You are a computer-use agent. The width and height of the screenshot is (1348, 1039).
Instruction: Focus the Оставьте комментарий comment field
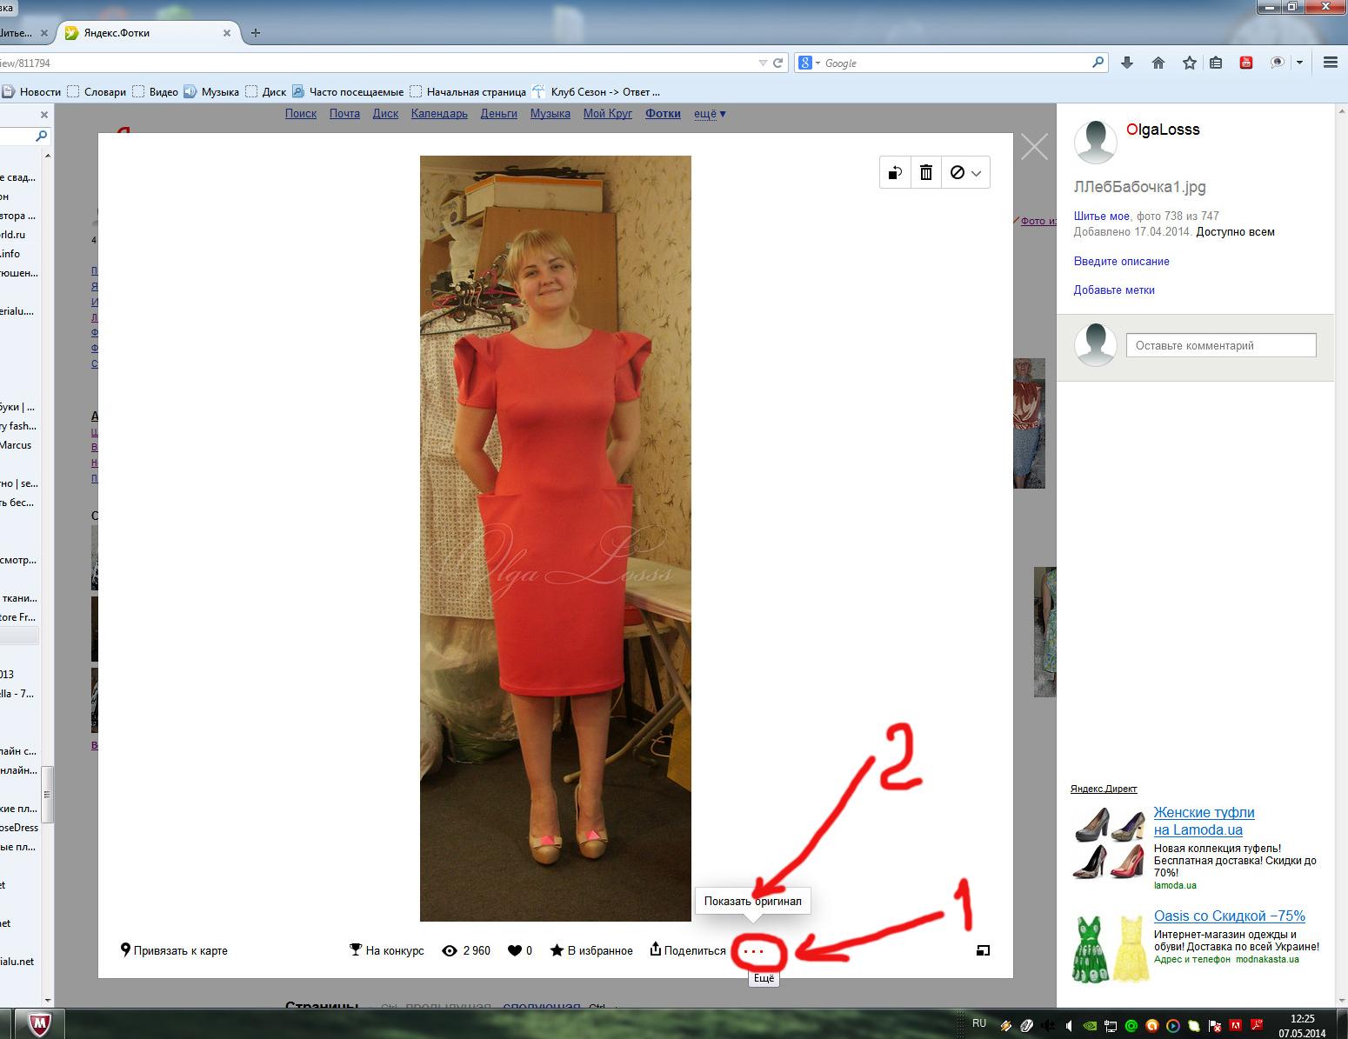point(1221,345)
